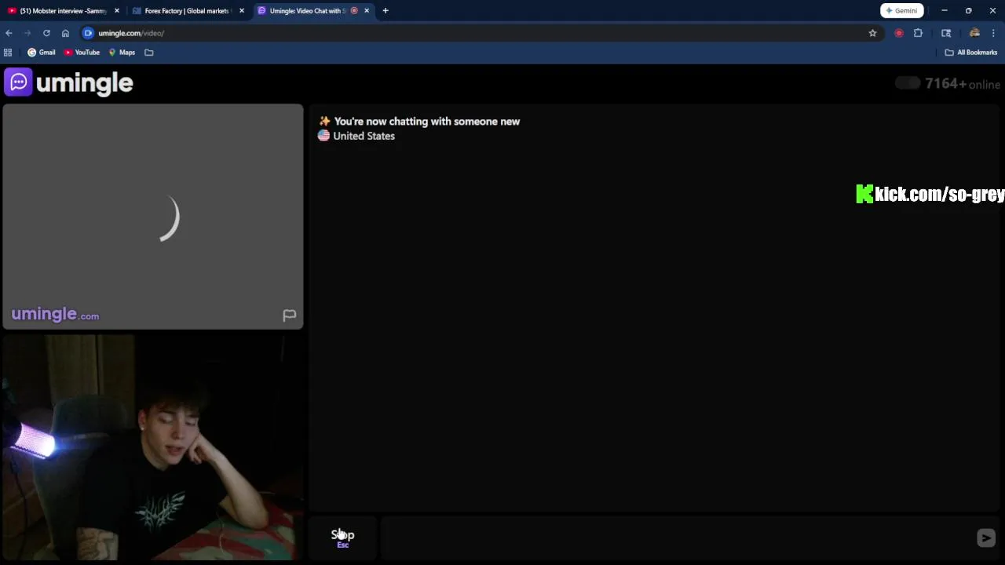1005x565 pixels.
Task: Open the browser home page
Action: click(x=65, y=33)
